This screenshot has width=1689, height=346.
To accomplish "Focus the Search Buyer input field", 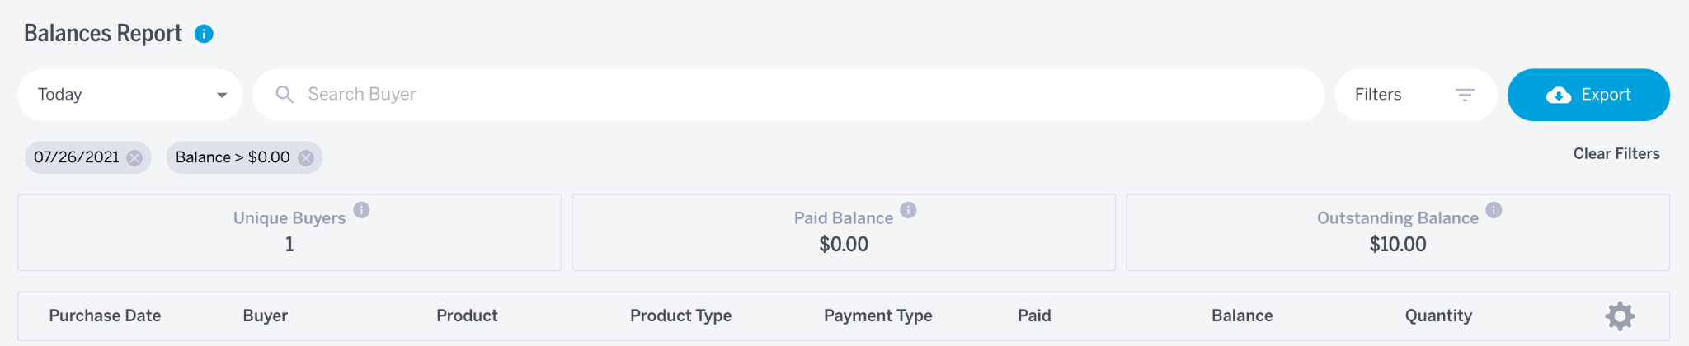I will tap(788, 95).
